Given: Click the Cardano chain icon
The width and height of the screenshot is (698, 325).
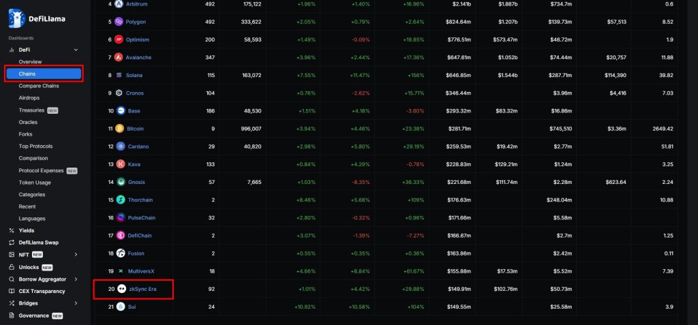Looking at the screenshot, I should [121, 146].
